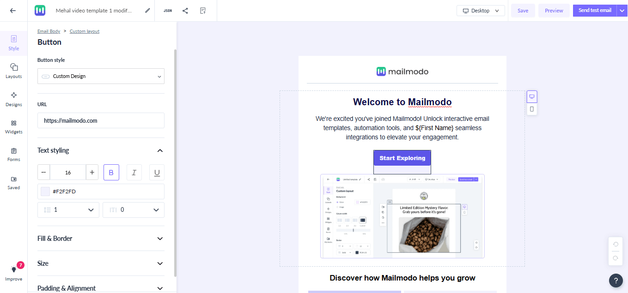Open the Style panel in sidebar

(x=14, y=43)
